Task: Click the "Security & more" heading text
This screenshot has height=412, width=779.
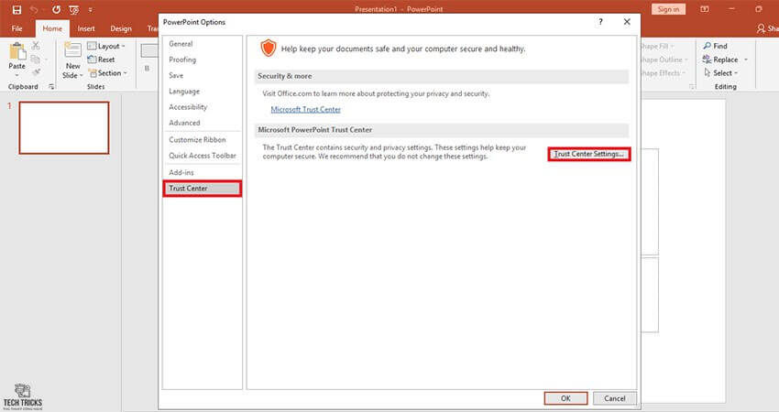Action: click(x=285, y=76)
